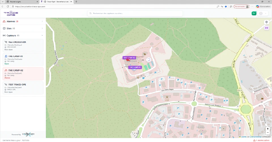The width and height of the screenshot is (272, 142).
Task: Select the THE CAMP-01 sensor card
Action: tap(23, 60)
